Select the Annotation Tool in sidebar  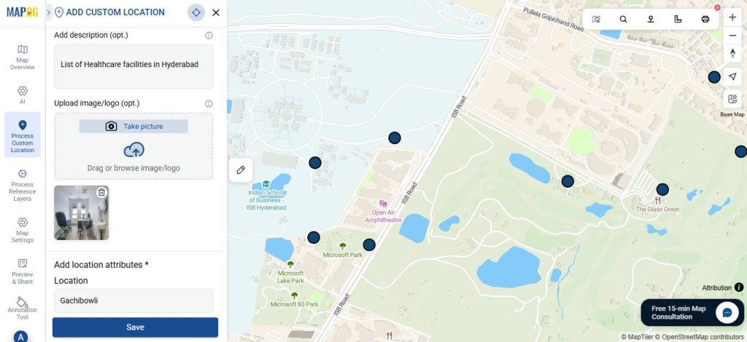23,309
